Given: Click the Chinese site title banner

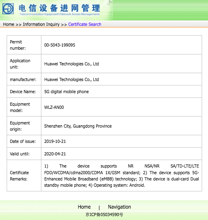Looking at the screenshot, I should tap(59, 8).
